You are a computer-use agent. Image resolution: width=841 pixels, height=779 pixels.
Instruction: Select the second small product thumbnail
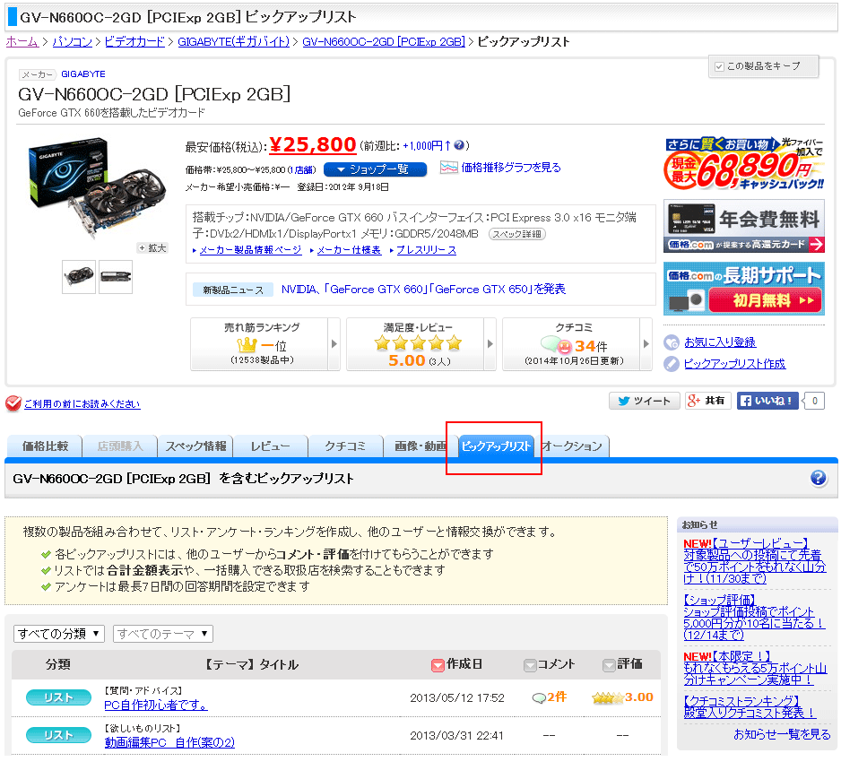click(116, 277)
